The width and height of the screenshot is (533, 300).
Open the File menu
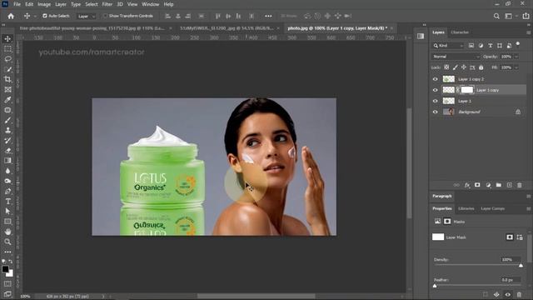click(x=17, y=4)
